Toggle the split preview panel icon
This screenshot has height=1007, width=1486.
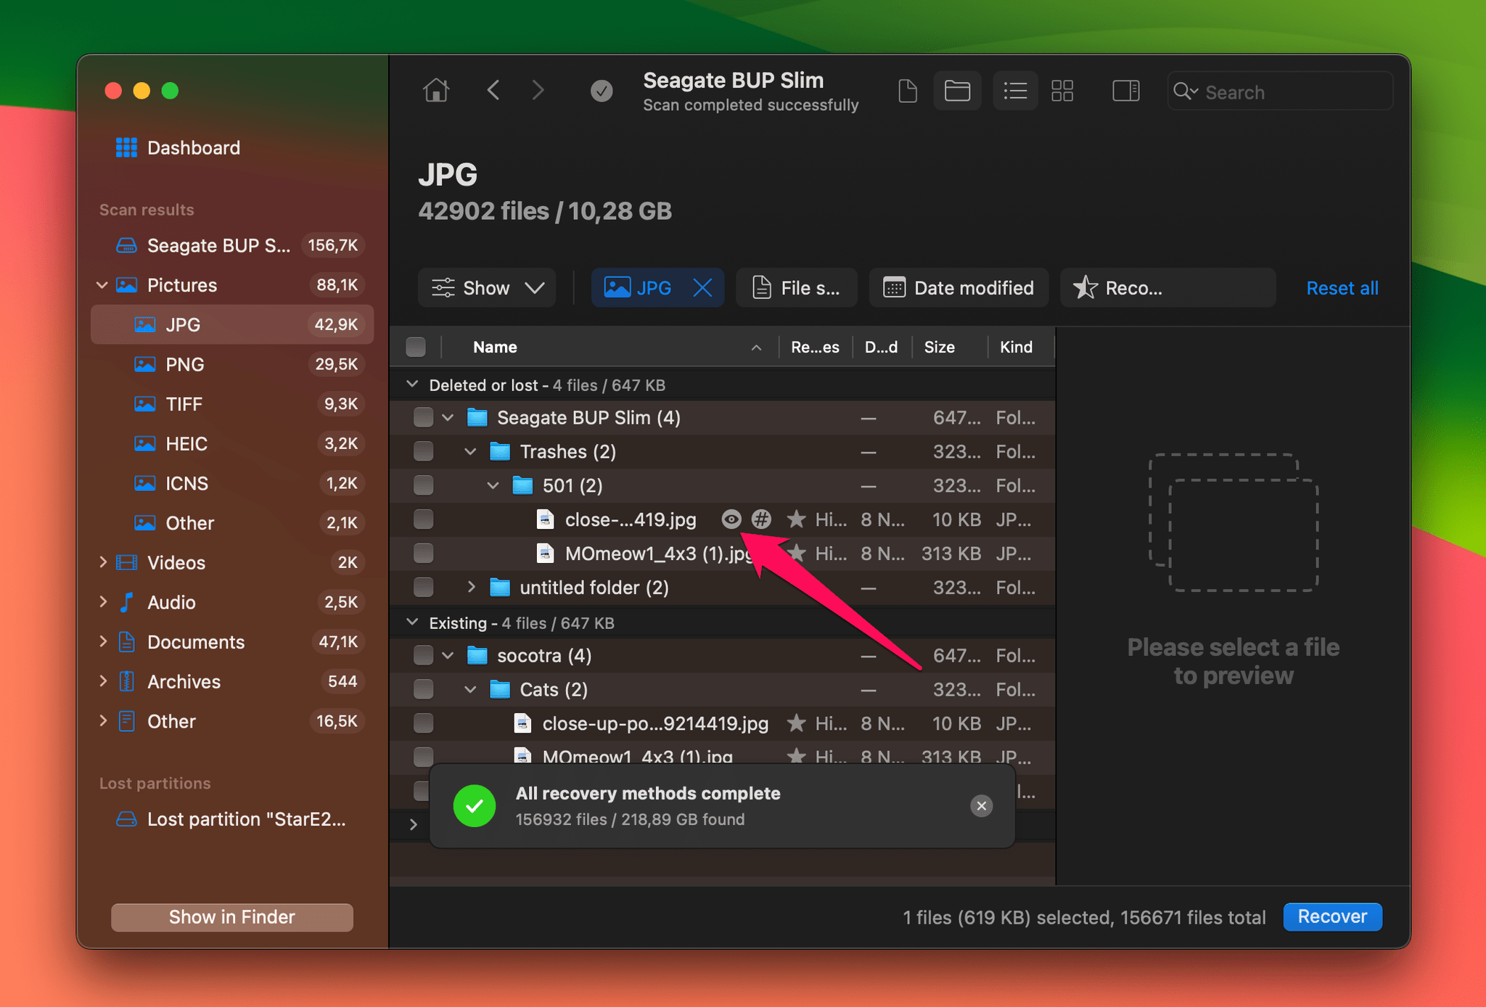1125,91
